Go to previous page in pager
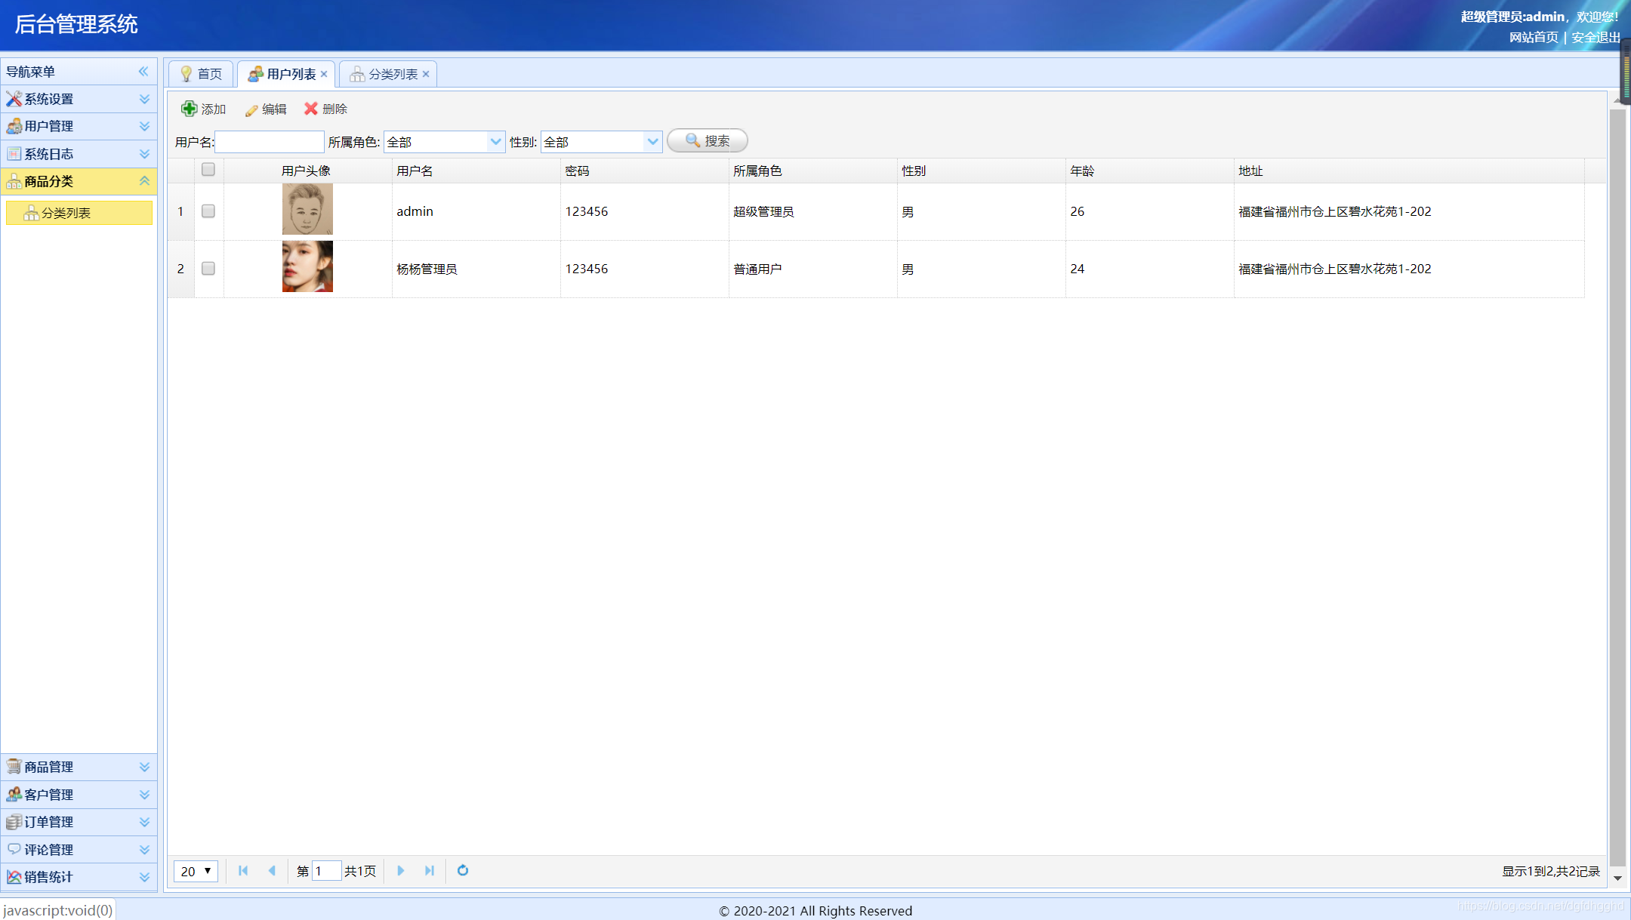 tap(272, 871)
